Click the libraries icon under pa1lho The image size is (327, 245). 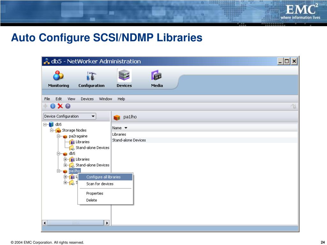[x=72, y=177]
